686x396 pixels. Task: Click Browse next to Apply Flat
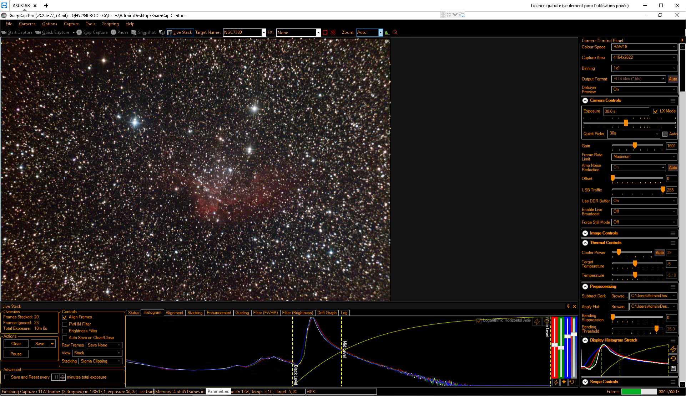619,307
